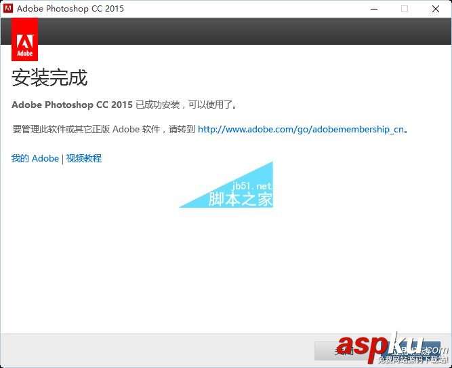The height and width of the screenshot is (368, 452).
Task: Click the gray 关闭 button
Action: click(x=344, y=350)
